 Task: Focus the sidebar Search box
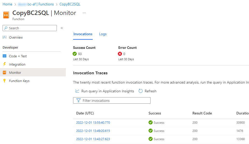tap(30, 28)
